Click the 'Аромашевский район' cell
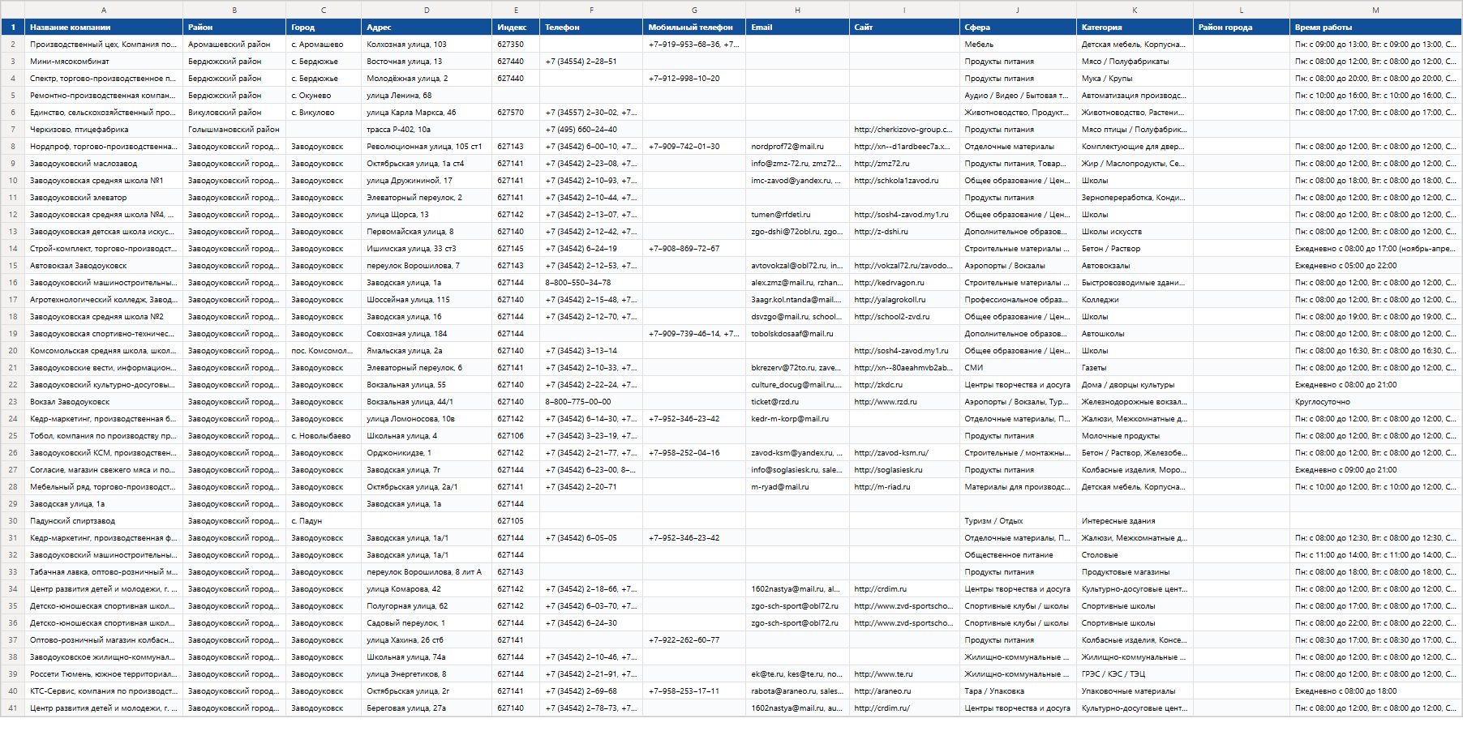1463x731 pixels. coord(234,45)
